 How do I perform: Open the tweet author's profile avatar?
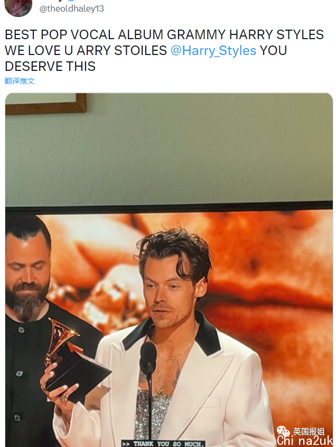(x=18, y=7)
